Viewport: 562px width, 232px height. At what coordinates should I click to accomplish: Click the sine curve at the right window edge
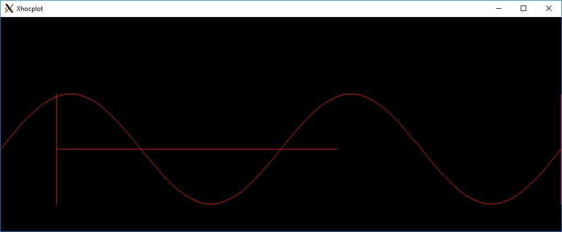[559, 151]
